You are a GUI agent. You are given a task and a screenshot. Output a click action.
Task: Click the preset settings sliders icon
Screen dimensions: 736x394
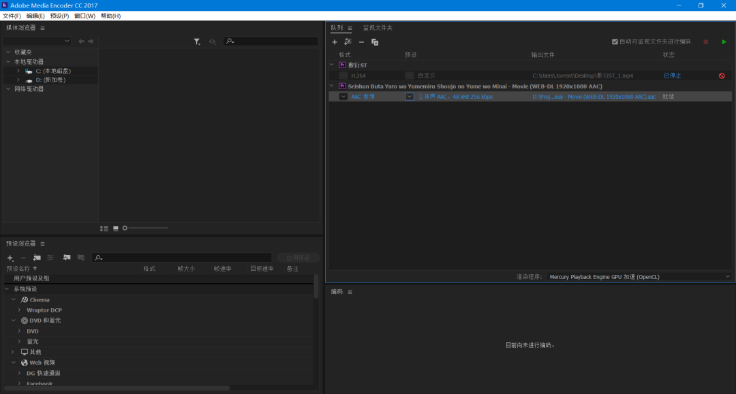[50, 258]
